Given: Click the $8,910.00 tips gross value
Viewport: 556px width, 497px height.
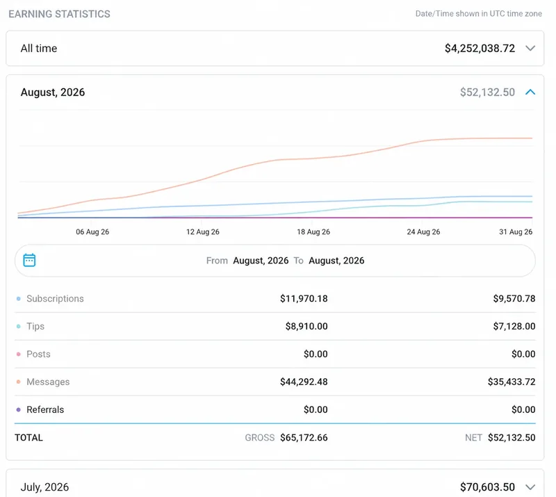Looking at the screenshot, I should pyautogui.click(x=306, y=327).
